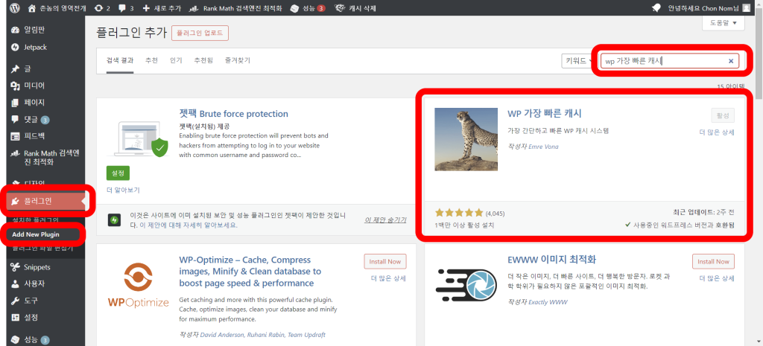
Task: Switch to the 즐겨찾기 tab
Action: click(x=238, y=61)
